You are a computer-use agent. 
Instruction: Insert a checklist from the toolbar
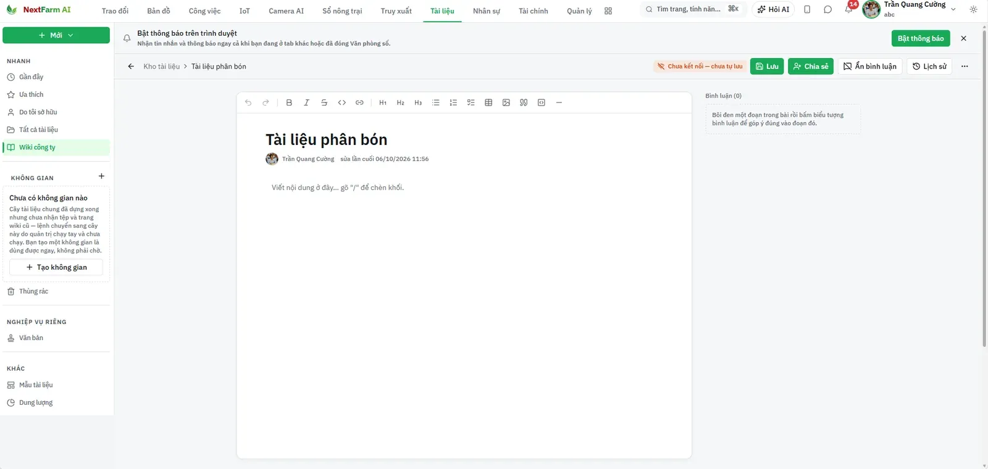point(471,102)
